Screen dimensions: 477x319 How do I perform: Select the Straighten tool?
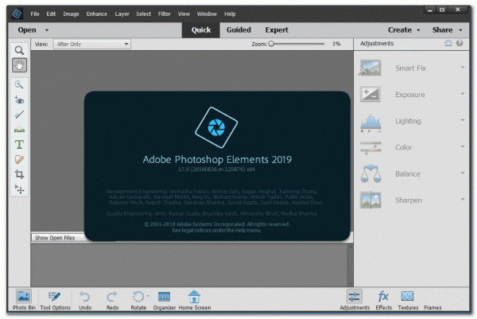(x=19, y=130)
